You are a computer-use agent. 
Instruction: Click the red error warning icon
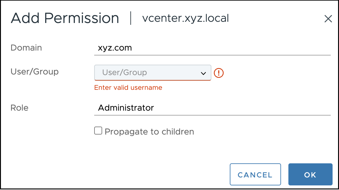[x=219, y=73]
